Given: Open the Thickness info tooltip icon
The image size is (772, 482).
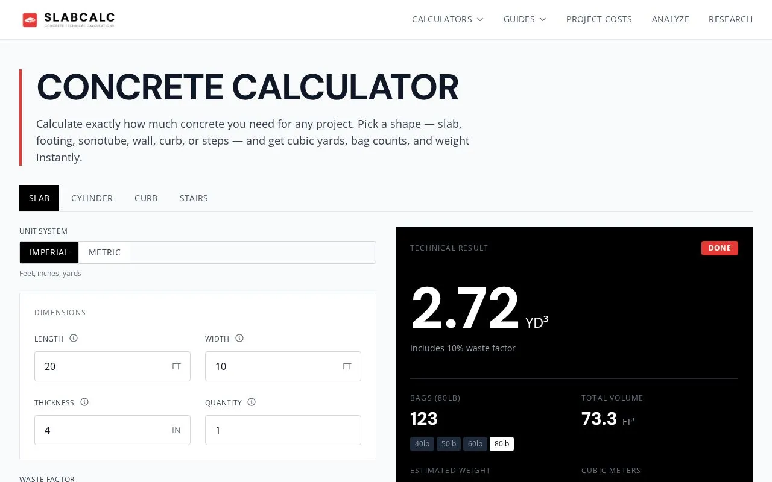Looking at the screenshot, I should pyautogui.click(x=84, y=402).
